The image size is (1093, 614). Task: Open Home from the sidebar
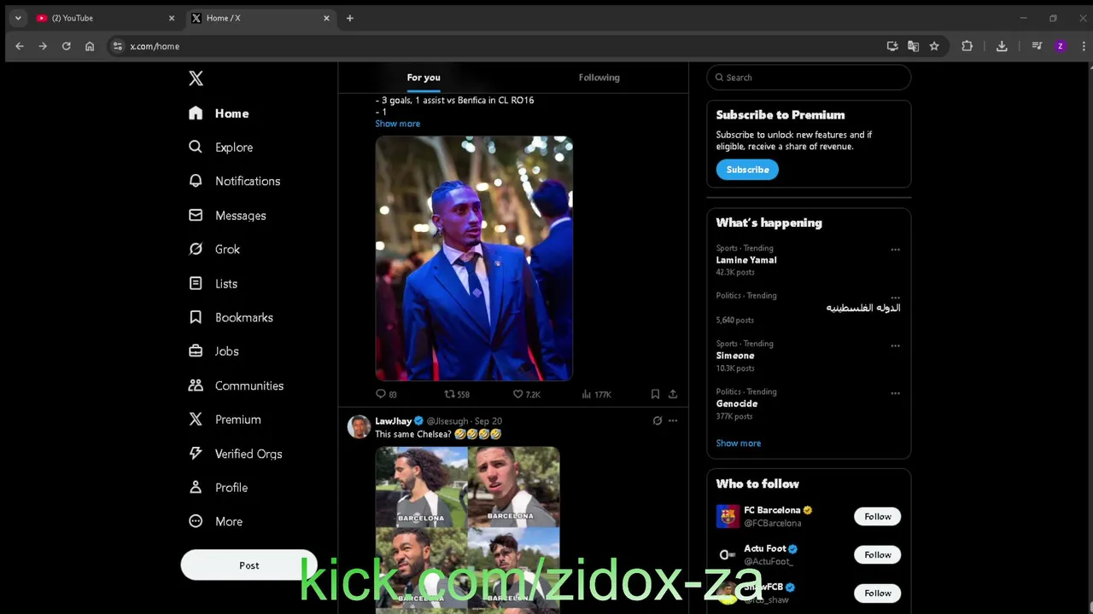pos(219,113)
